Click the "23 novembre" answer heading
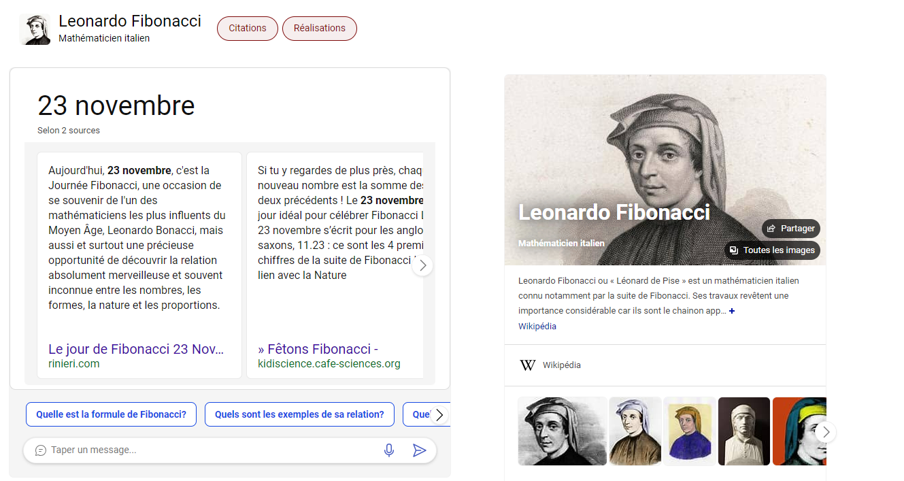904x481 pixels. pos(116,106)
